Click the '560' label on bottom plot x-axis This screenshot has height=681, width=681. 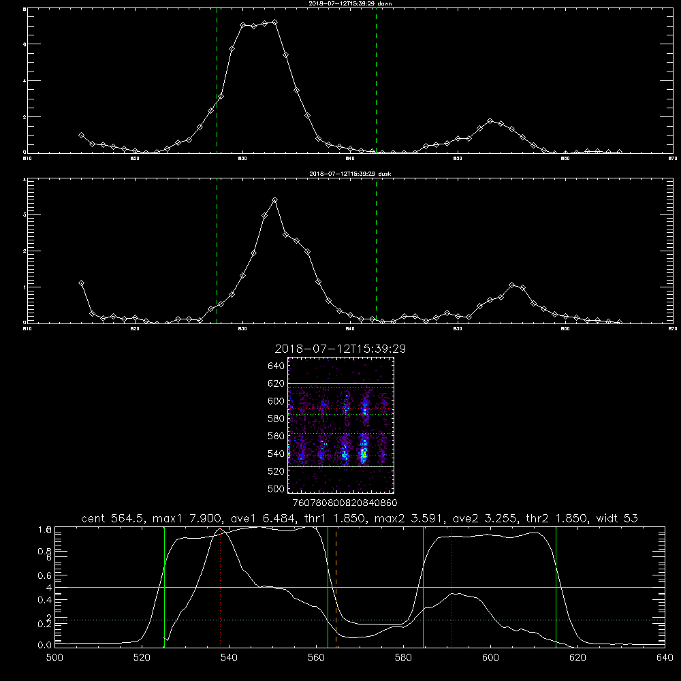316,658
